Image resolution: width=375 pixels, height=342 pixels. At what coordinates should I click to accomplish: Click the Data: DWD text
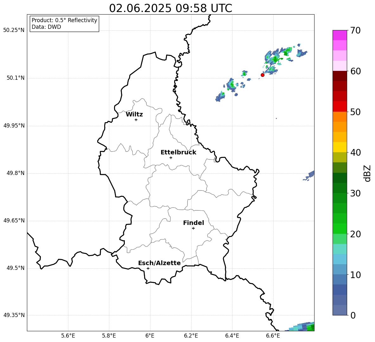point(46,27)
